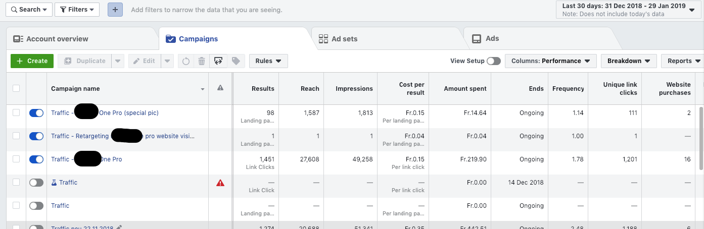The image size is (704, 229).
Task: Select checkbox for campaign ending 14 Dec 2018
Action: click(16, 182)
